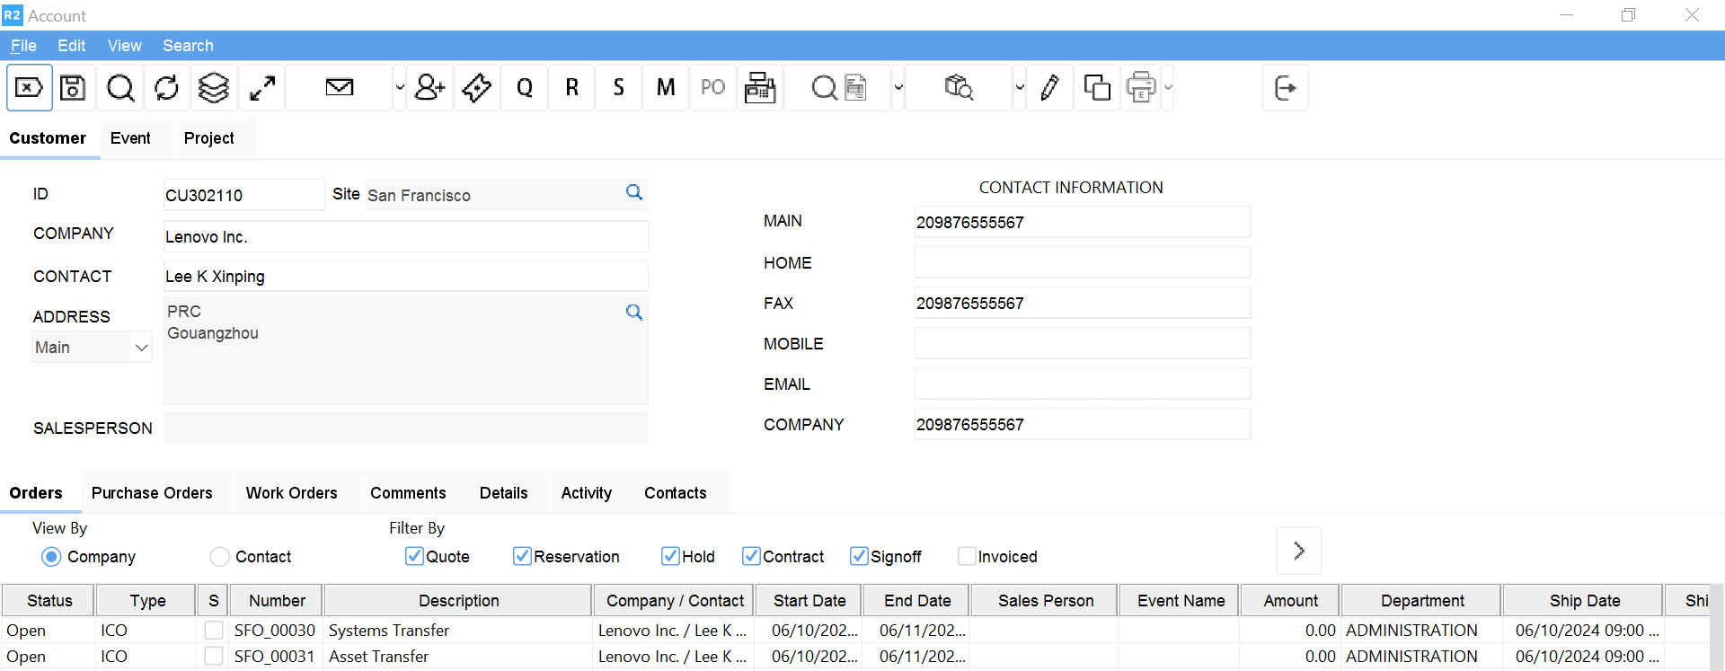Sort by the Start Date column header

(x=809, y=601)
